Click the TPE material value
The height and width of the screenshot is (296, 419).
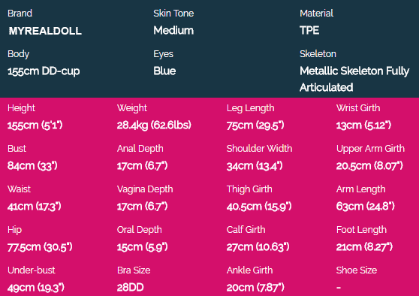pyautogui.click(x=309, y=30)
